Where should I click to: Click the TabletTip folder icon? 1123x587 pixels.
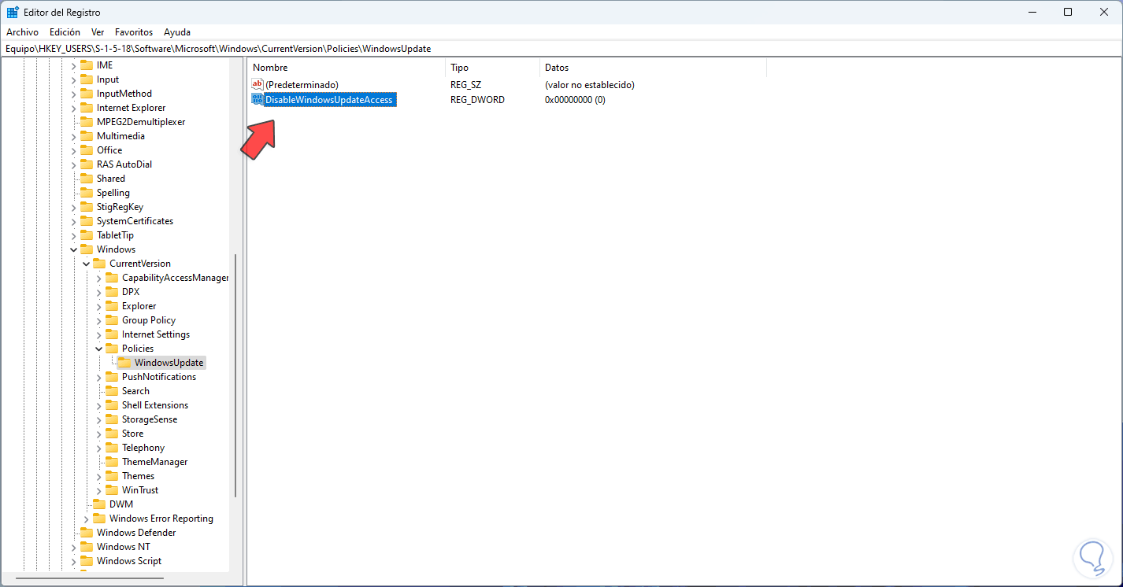coord(87,235)
